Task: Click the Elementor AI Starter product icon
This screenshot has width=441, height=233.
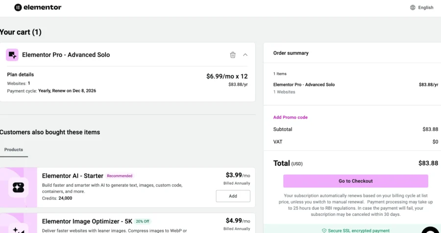Action: coord(18,187)
